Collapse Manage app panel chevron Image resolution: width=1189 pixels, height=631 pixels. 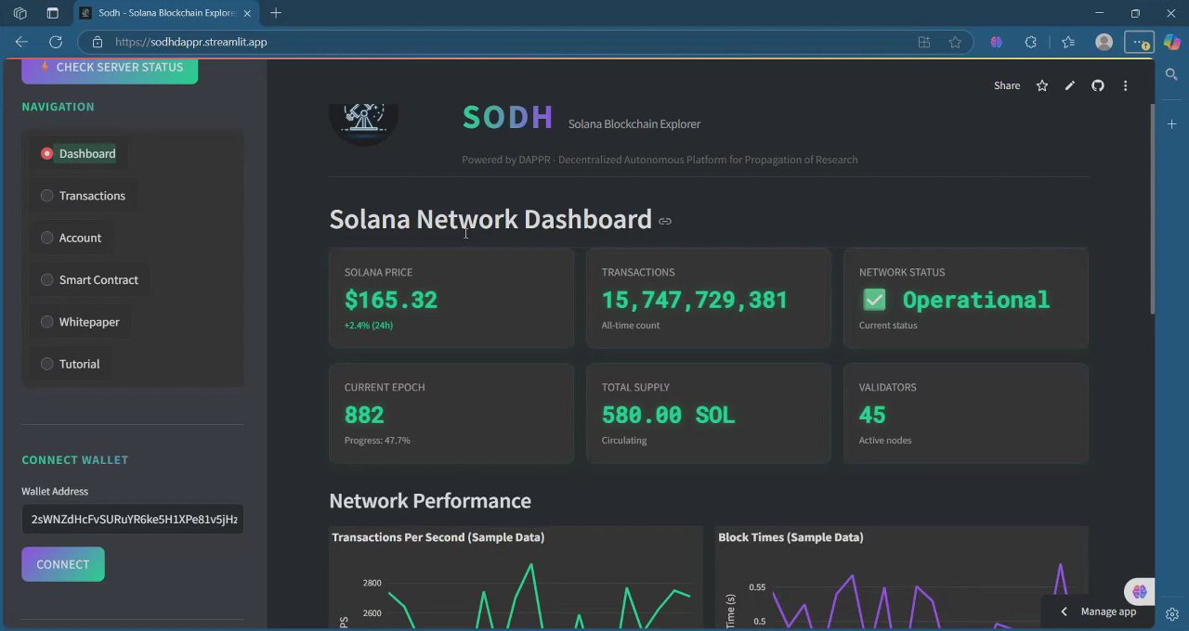pyautogui.click(x=1064, y=612)
